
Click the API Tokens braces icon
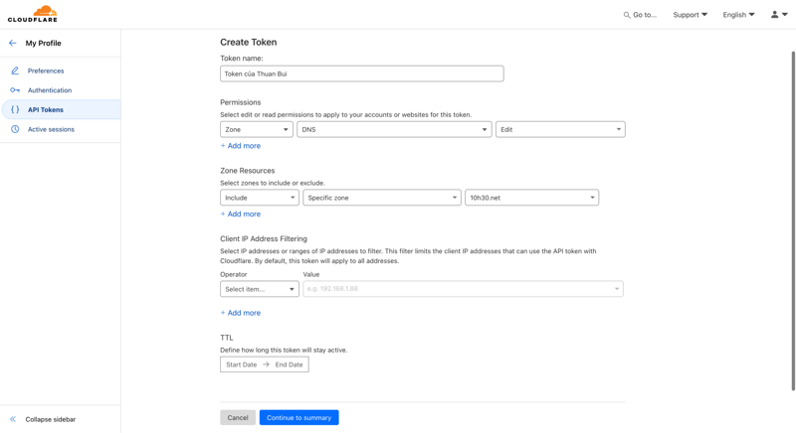[x=15, y=110]
